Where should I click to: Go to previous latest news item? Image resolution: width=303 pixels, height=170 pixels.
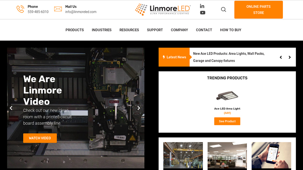click(281, 57)
